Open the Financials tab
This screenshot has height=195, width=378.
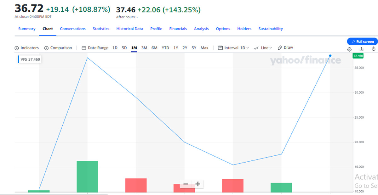click(178, 29)
